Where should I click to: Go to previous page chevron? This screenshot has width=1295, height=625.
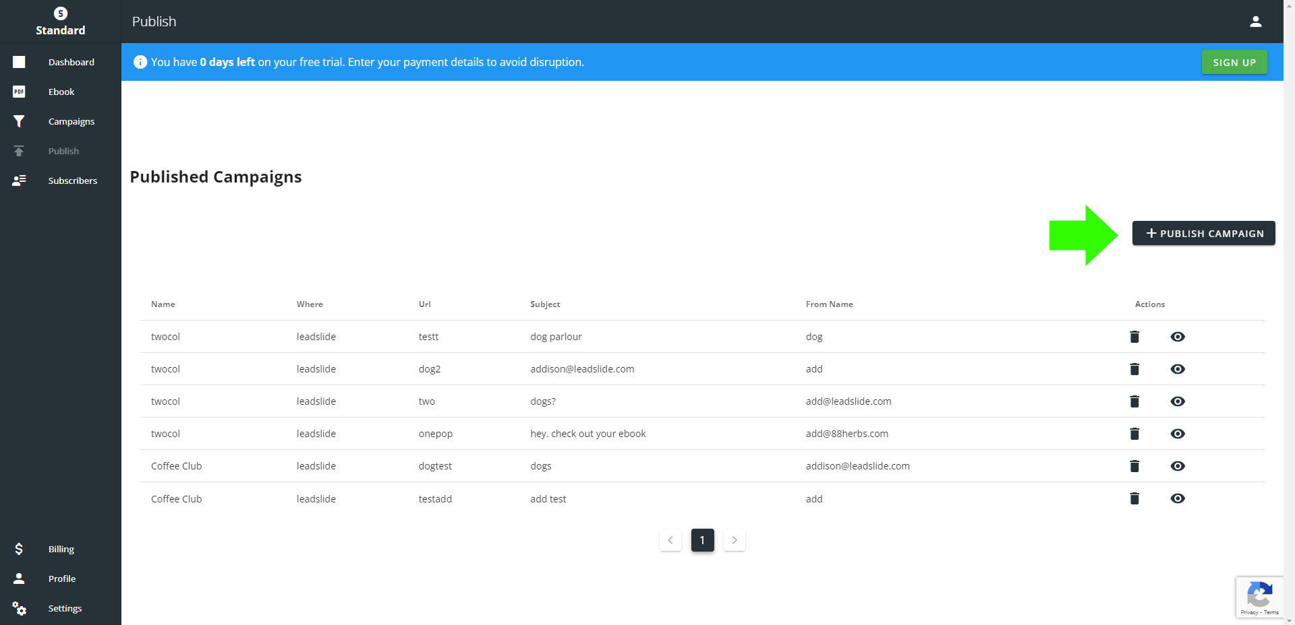[670, 540]
